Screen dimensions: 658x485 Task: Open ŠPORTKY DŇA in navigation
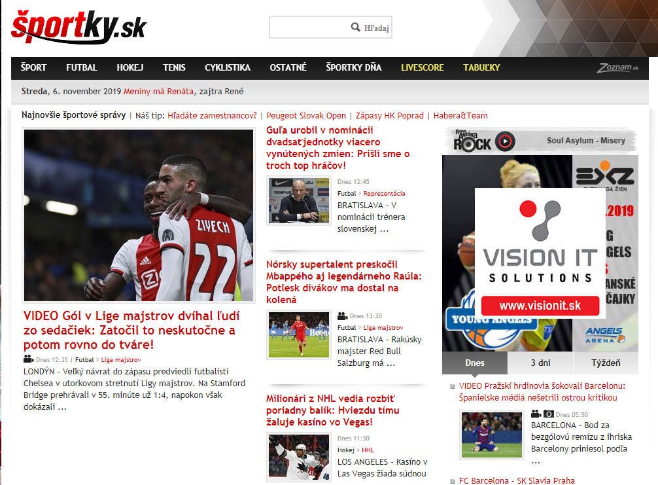(x=354, y=67)
